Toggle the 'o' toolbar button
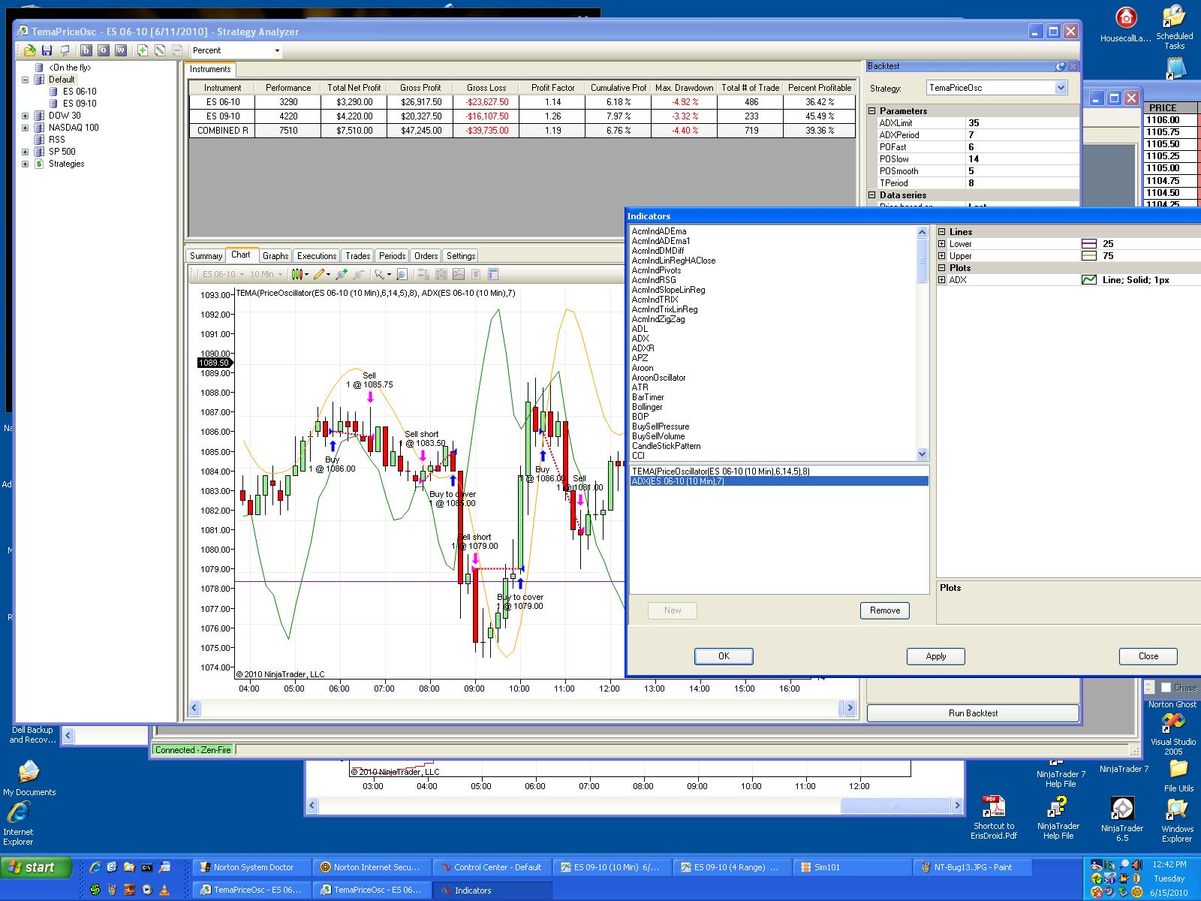1201x901 pixels. click(x=104, y=50)
